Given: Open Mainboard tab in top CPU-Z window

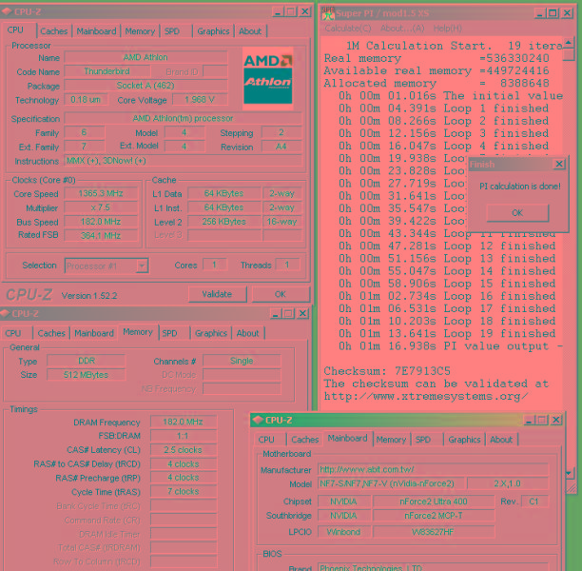Looking at the screenshot, I should pyautogui.click(x=96, y=31).
